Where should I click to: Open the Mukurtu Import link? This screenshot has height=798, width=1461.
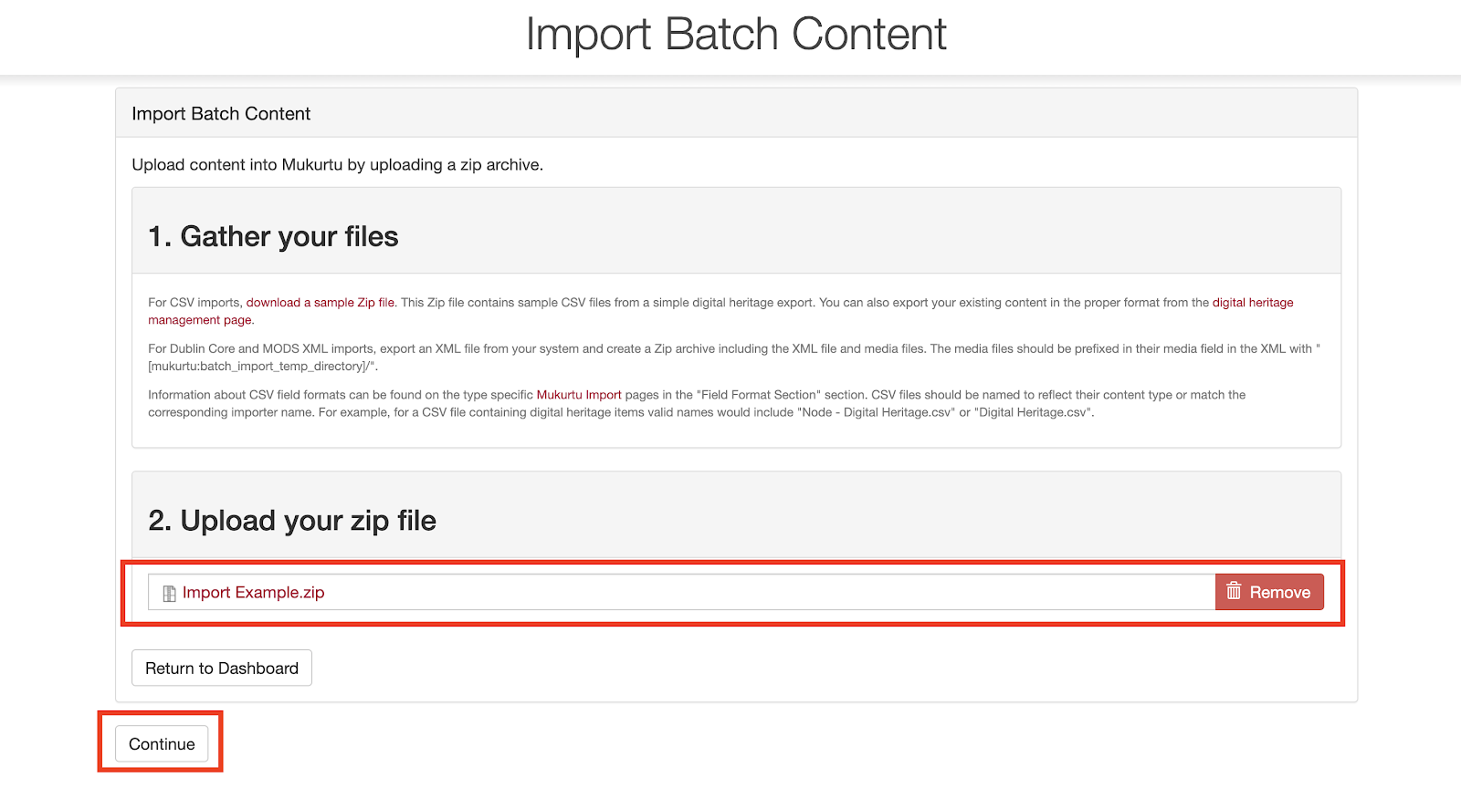[x=579, y=395]
